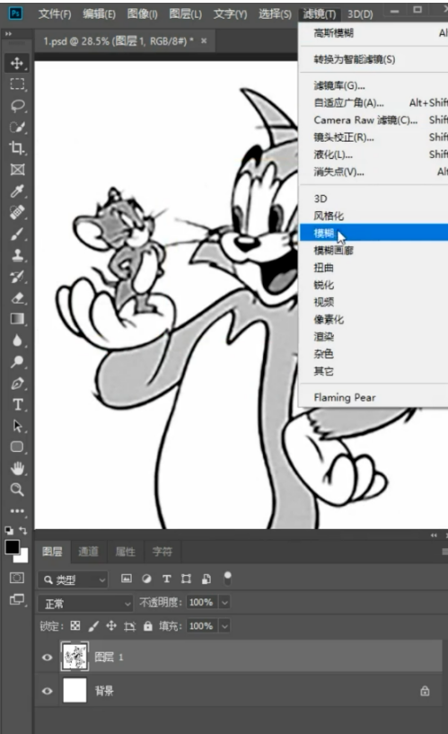Image resolution: width=448 pixels, height=734 pixels.
Task: Open the 正常 blend mode dropdown
Action: pos(85,604)
